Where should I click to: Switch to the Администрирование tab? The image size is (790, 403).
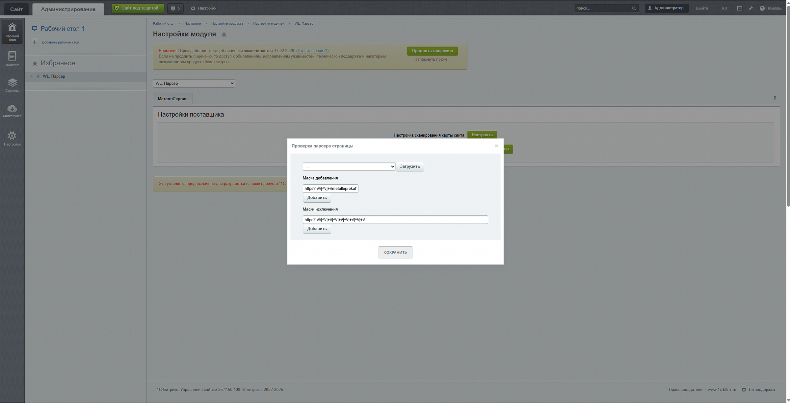[x=68, y=9]
